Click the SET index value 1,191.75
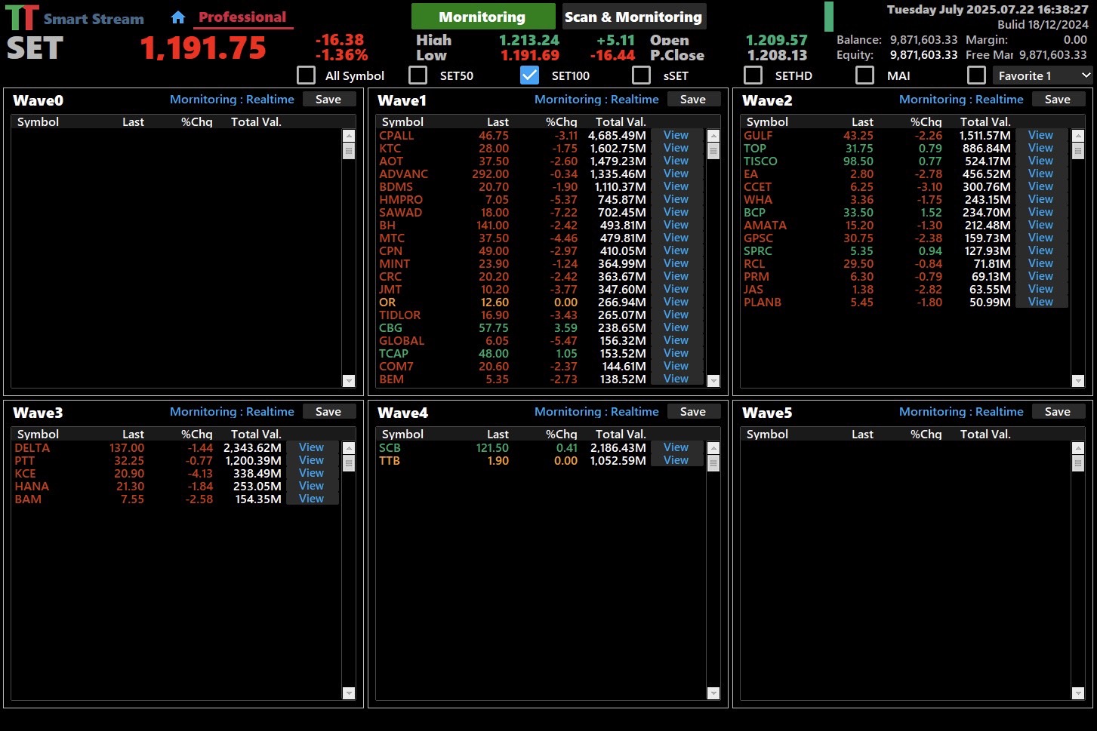The image size is (1097, 731). click(x=203, y=49)
